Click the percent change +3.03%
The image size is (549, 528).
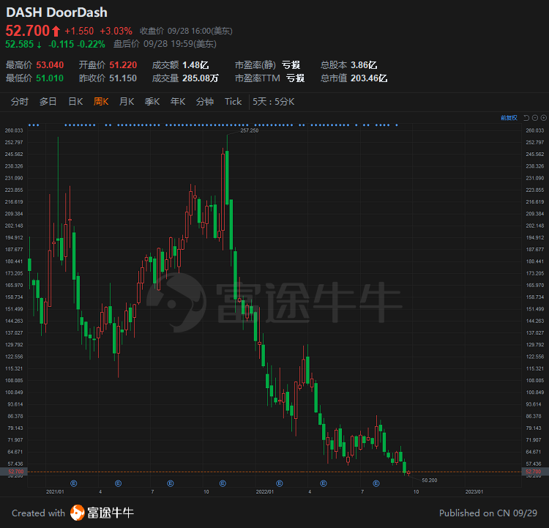click(116, 31)
